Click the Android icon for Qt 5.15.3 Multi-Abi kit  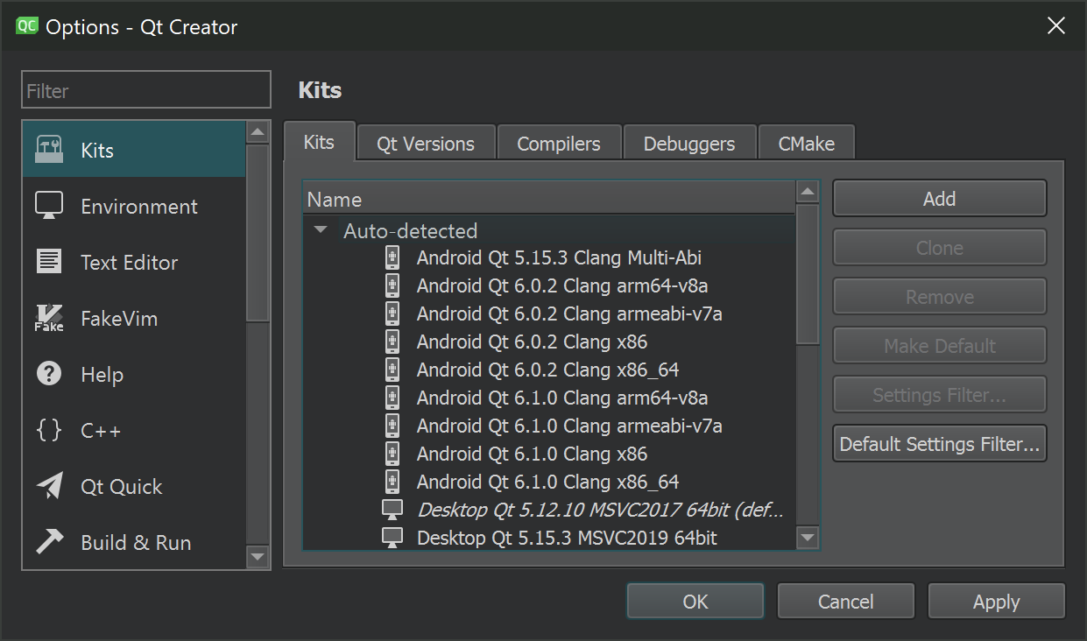coord(392,257)
